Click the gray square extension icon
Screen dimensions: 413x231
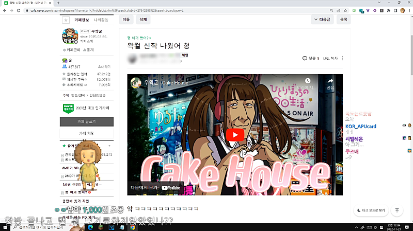[x=382, y=10]
